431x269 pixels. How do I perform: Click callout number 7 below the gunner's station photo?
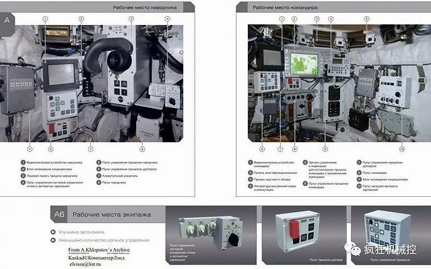(90, 149)
